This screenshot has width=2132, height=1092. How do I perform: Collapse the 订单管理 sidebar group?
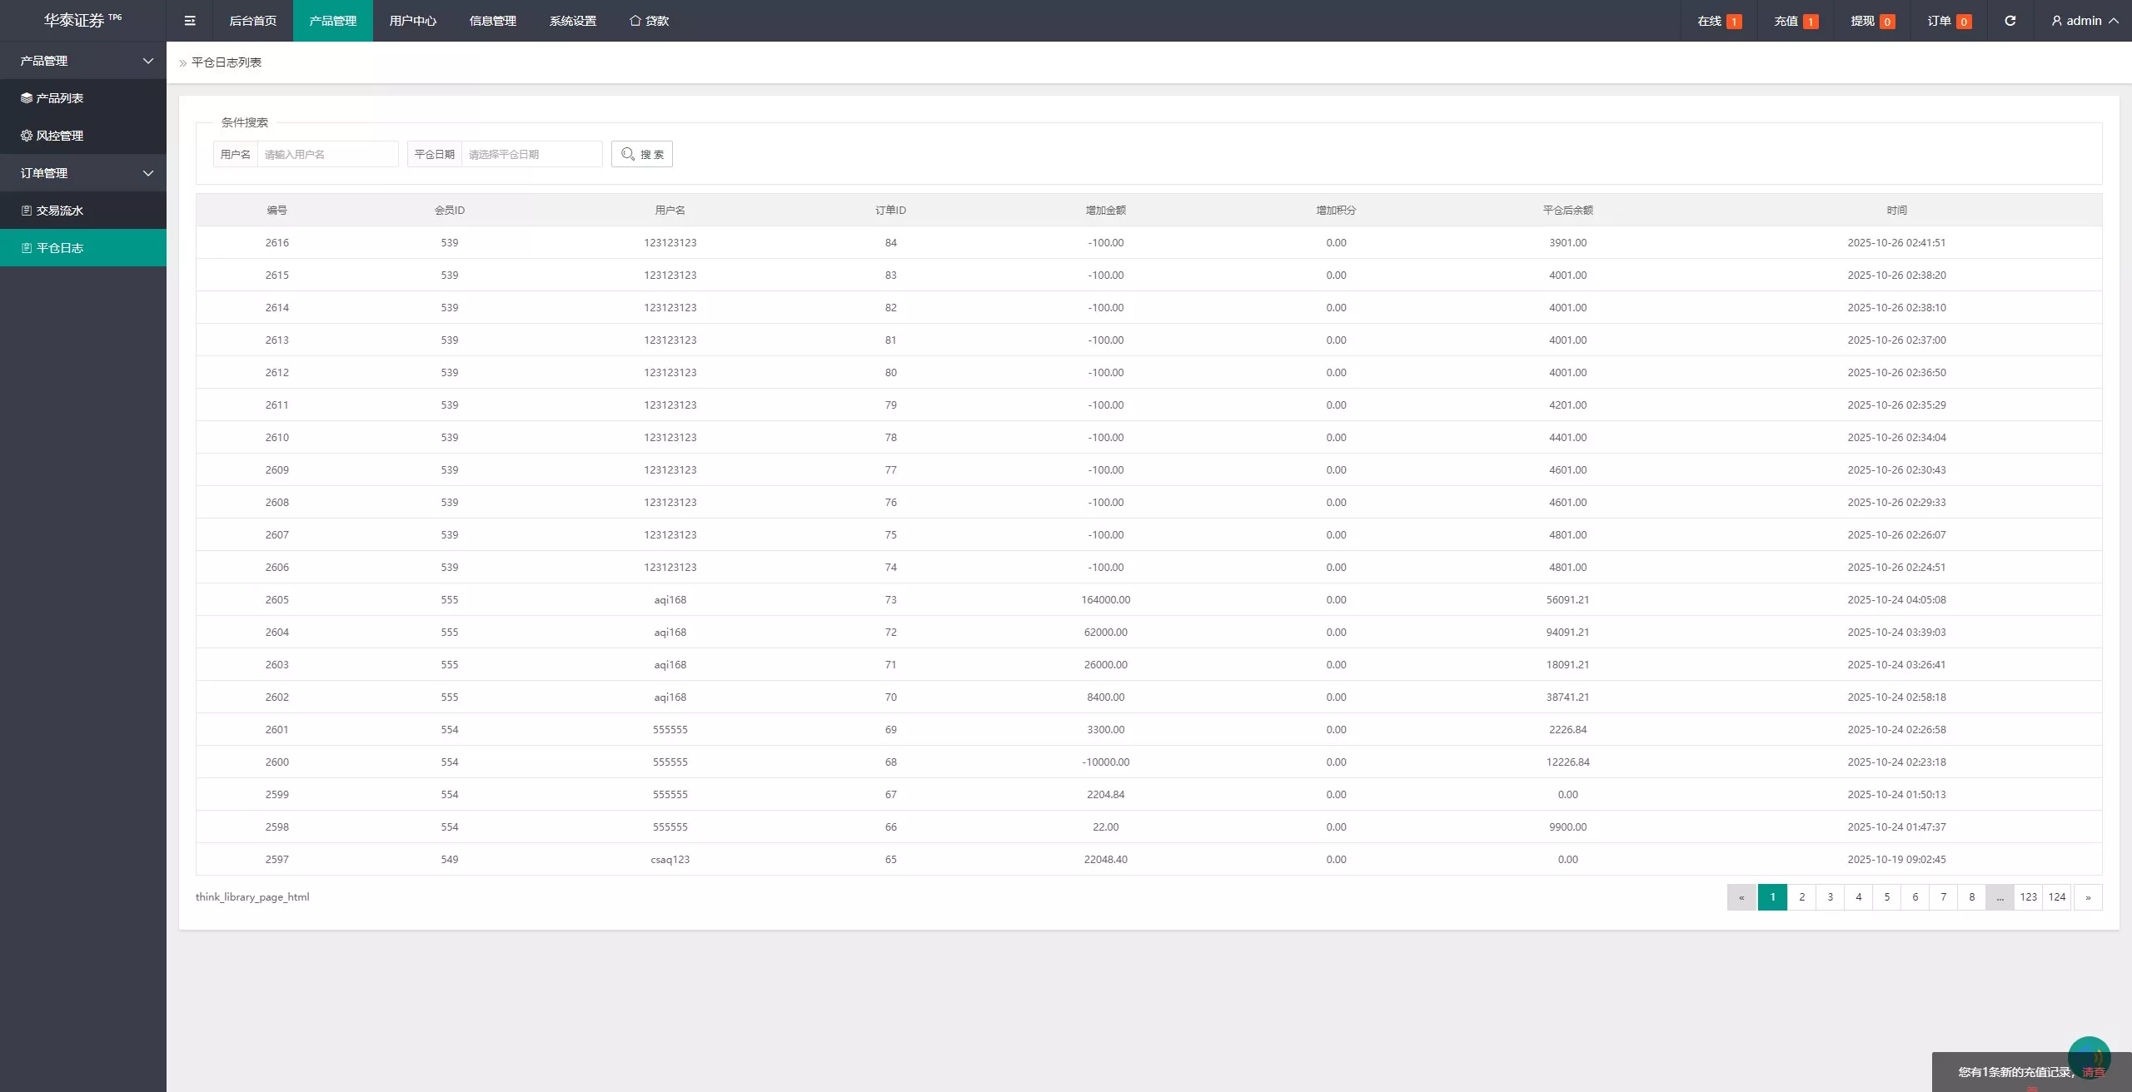click(x=83, y=173)
